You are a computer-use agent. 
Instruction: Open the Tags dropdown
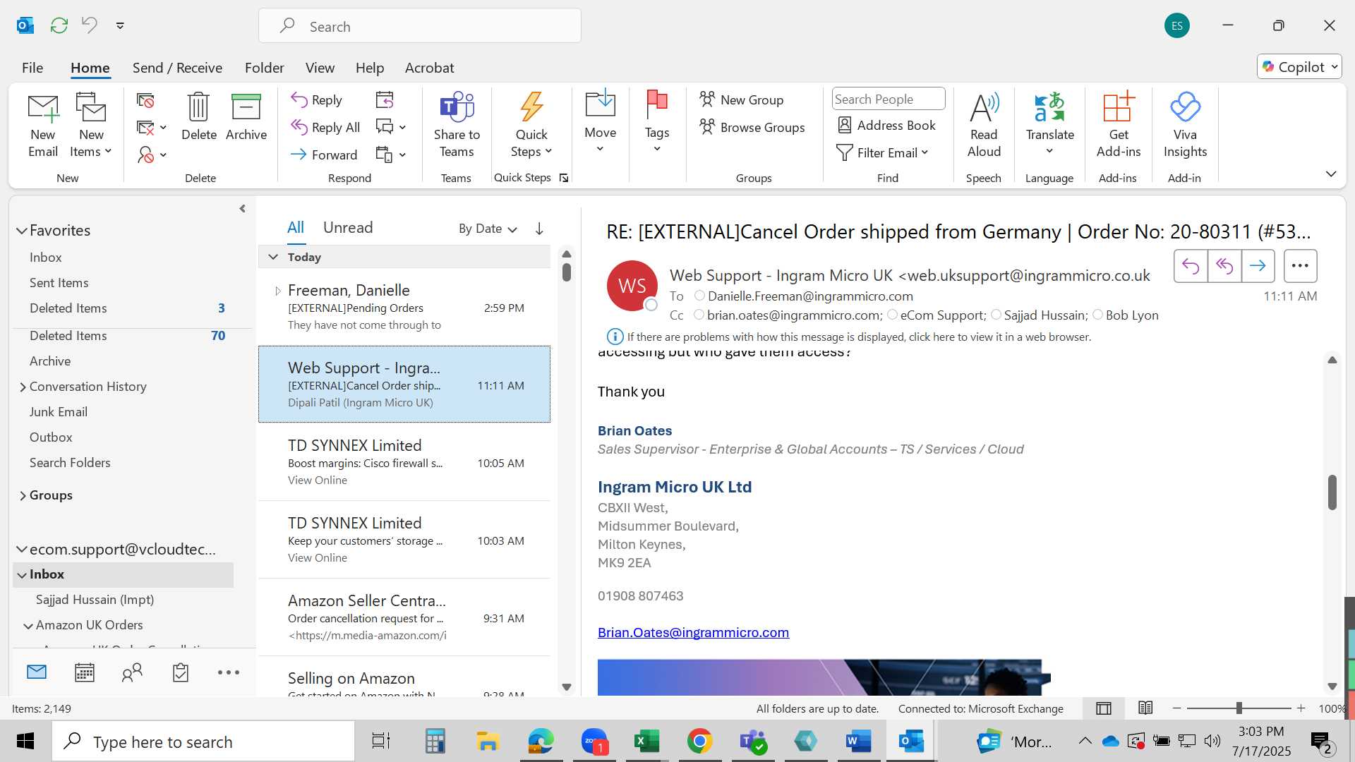(x=656, y=121)
